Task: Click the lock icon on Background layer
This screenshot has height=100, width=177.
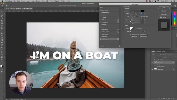Action: (x=173, y=69)
